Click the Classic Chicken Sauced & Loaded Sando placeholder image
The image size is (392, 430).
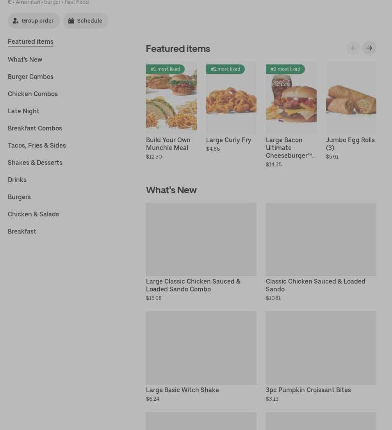[x=321, y=239]
